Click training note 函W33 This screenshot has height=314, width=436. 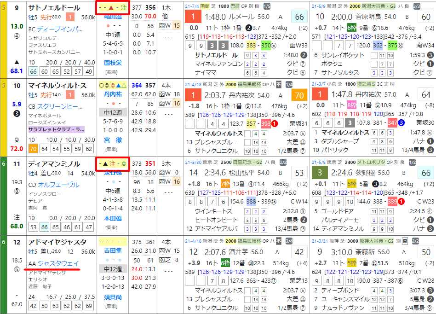pyautogui.click(x=298, y=46)
